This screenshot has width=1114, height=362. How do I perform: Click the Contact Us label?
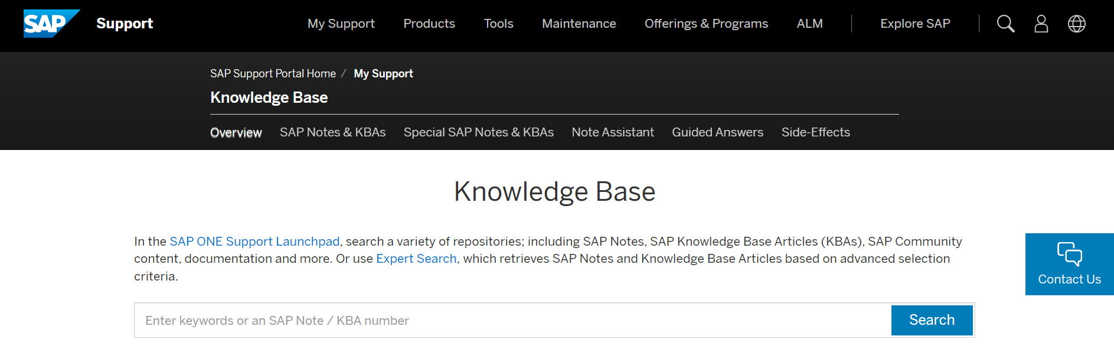click(1069, 279)
